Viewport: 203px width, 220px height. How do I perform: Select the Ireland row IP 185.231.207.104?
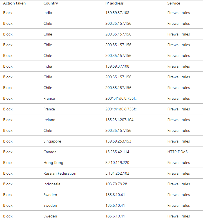(119, 120)
